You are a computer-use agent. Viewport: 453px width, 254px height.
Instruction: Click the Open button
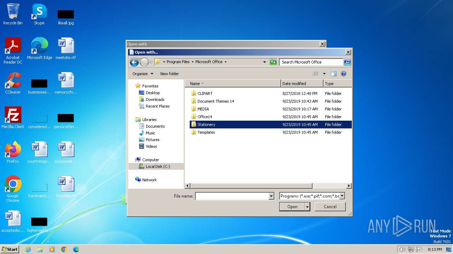pyautogui.click(x=292, y=207)
